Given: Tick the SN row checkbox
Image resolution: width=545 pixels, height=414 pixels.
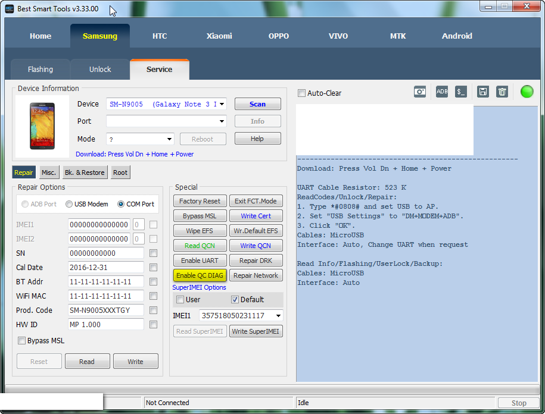Looking at the screenshot, I should 153,253.
